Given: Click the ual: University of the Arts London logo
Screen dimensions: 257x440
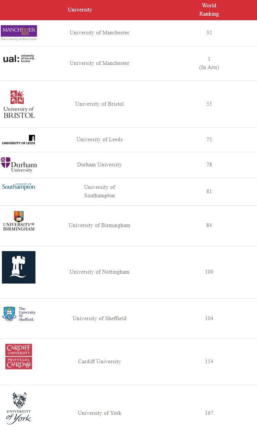Looking at the screenshot, I should coord(19,58).
